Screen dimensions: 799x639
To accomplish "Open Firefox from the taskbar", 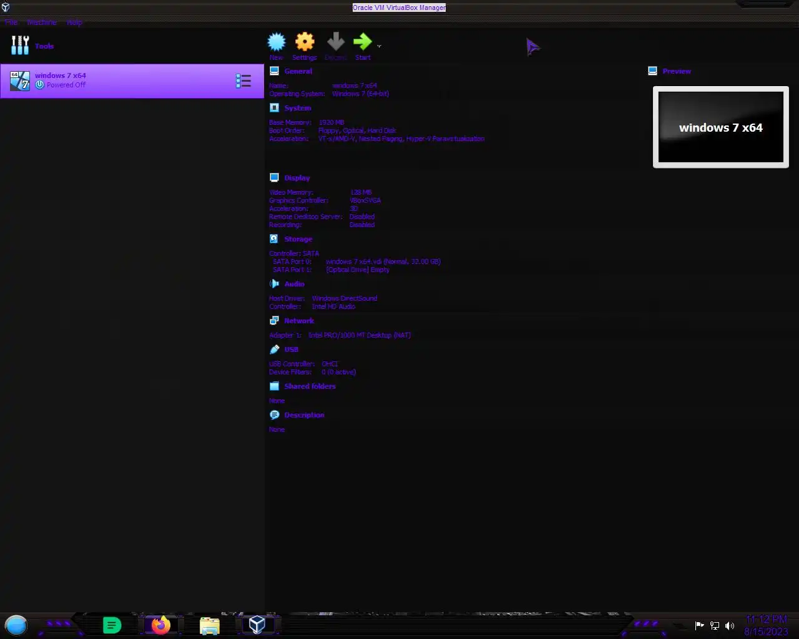I will pos(161,625).
